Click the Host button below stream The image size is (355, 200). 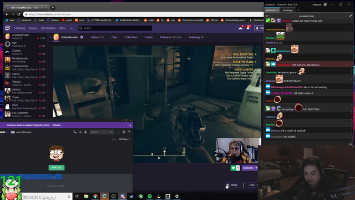pos(252,185)
